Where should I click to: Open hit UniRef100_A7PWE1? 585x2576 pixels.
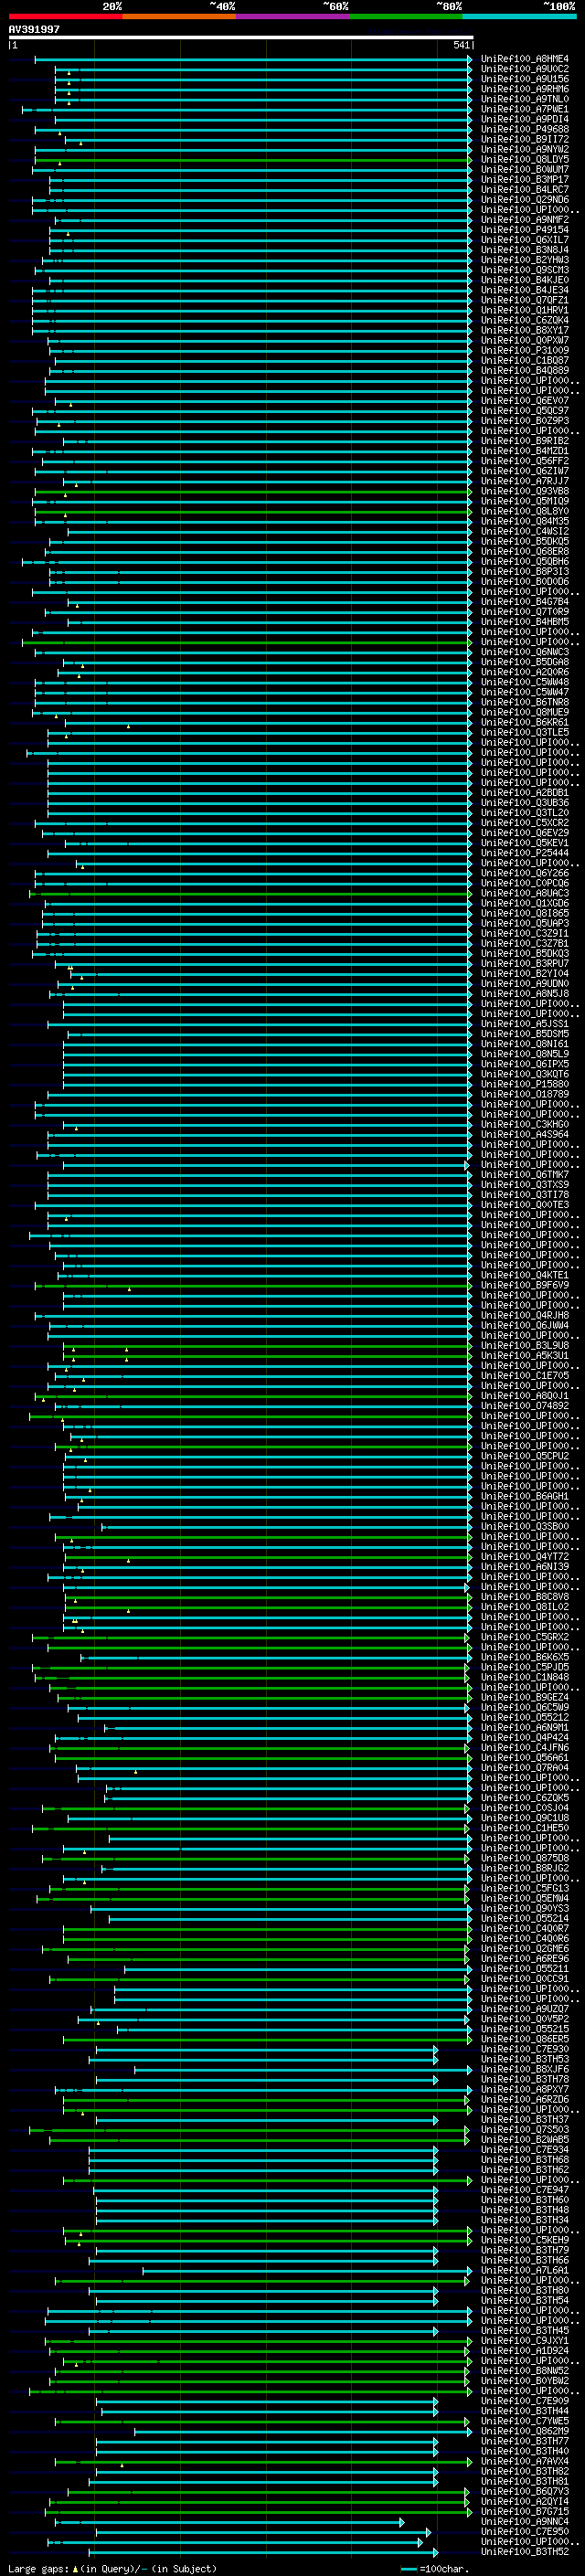pos(525,109)
